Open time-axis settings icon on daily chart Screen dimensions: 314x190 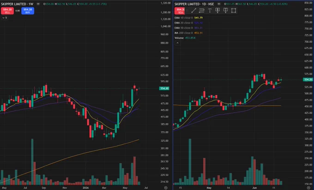point(308,188)
